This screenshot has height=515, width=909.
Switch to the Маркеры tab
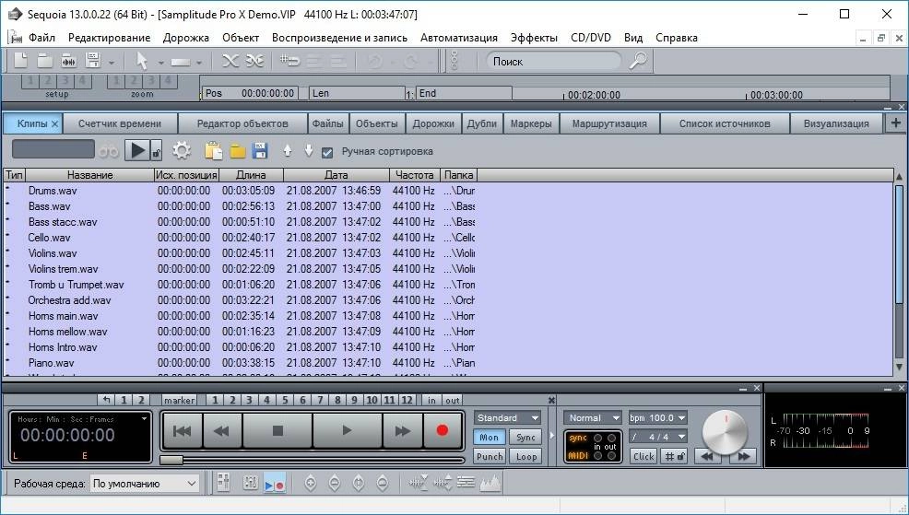coord(531,123)
